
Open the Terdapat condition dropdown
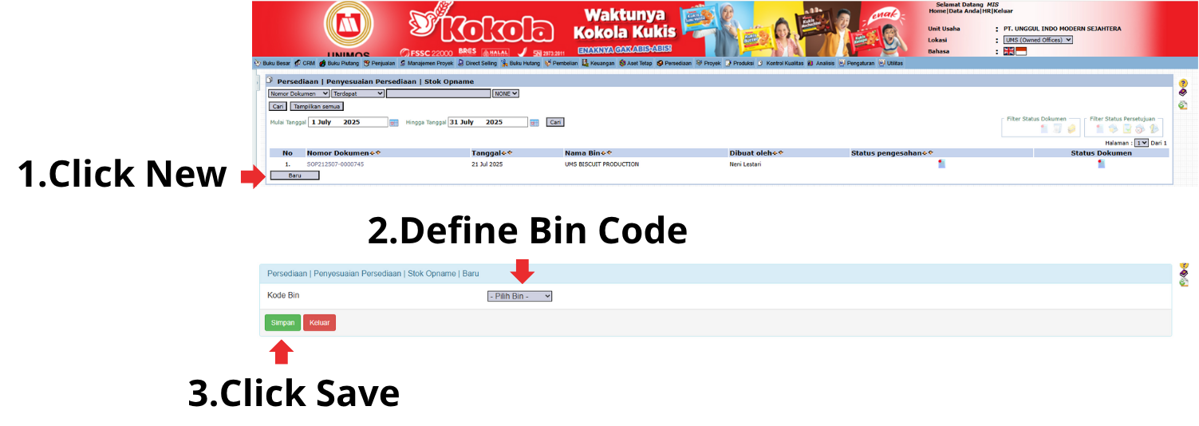pos(357,93)
